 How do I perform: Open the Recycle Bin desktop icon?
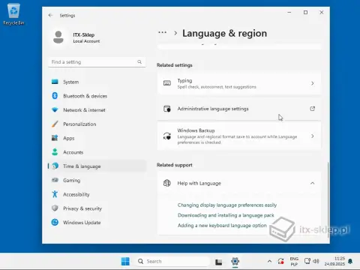coord(13,14)
